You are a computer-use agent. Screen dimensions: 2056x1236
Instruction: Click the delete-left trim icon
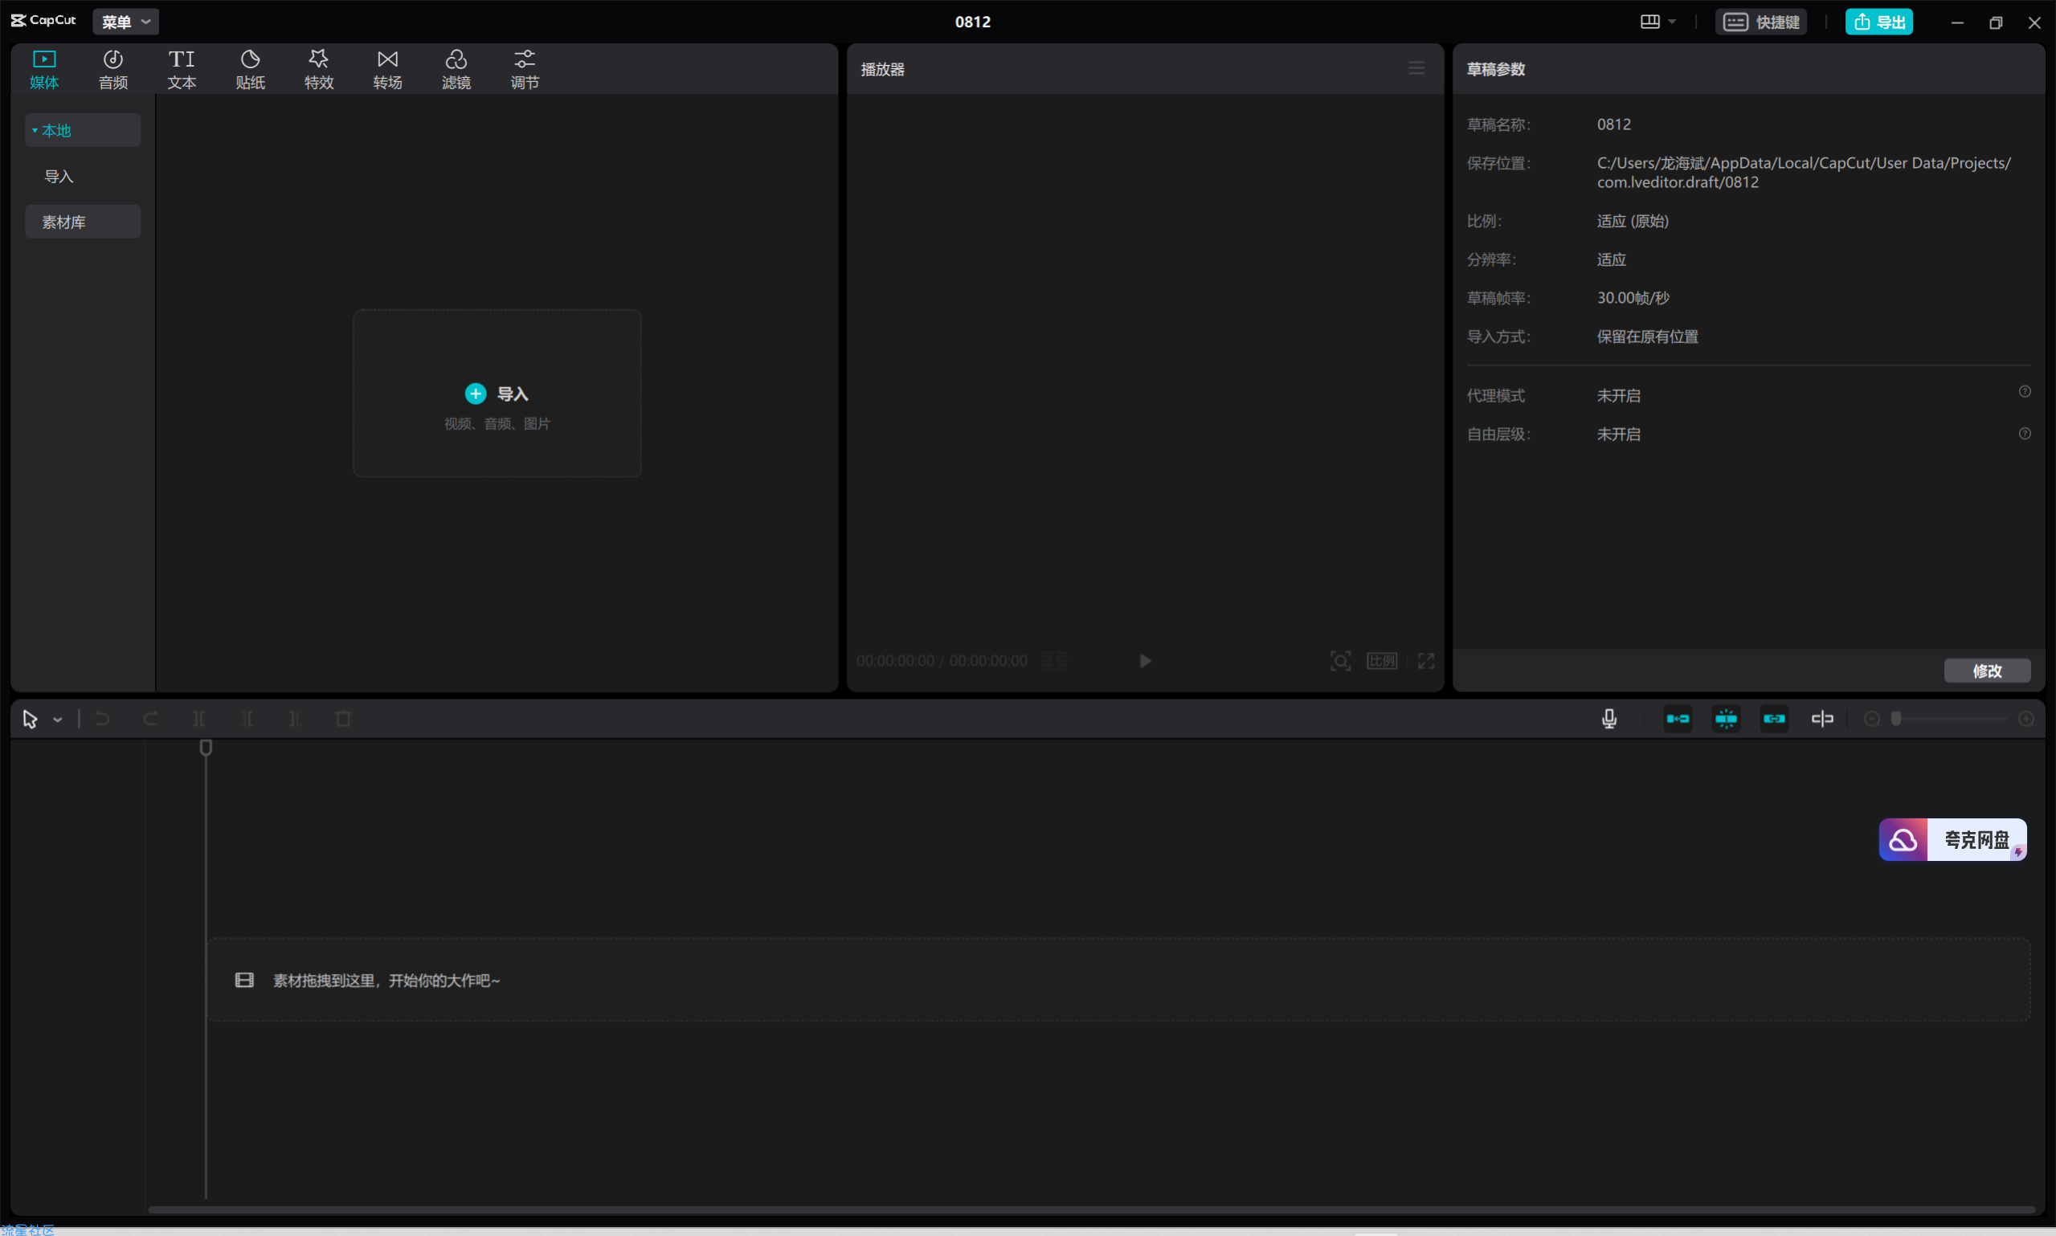pos(247,718)
